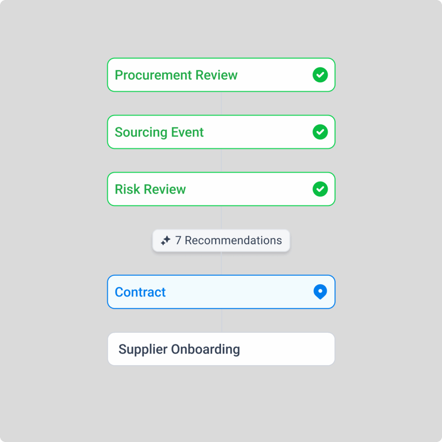Open the 7 Recommendations pill
Image resolution: width=442 pixels, height=442 pixels.
221,241
